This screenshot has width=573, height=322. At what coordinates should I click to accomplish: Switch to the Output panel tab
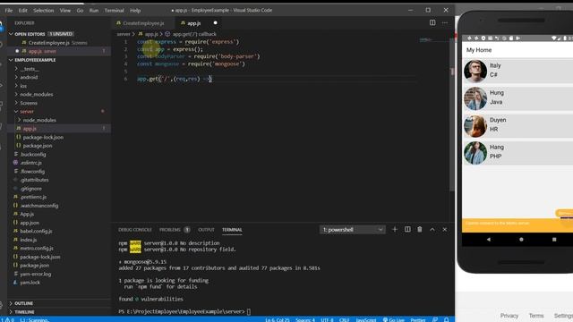(206, 230)
